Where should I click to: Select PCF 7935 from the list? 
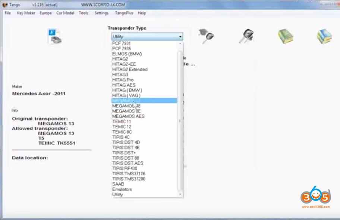coord(145,48)
